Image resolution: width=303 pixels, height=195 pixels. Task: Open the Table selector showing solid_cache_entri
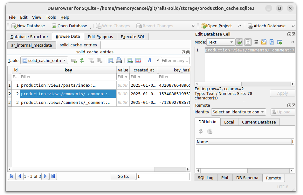click(44, 60)
